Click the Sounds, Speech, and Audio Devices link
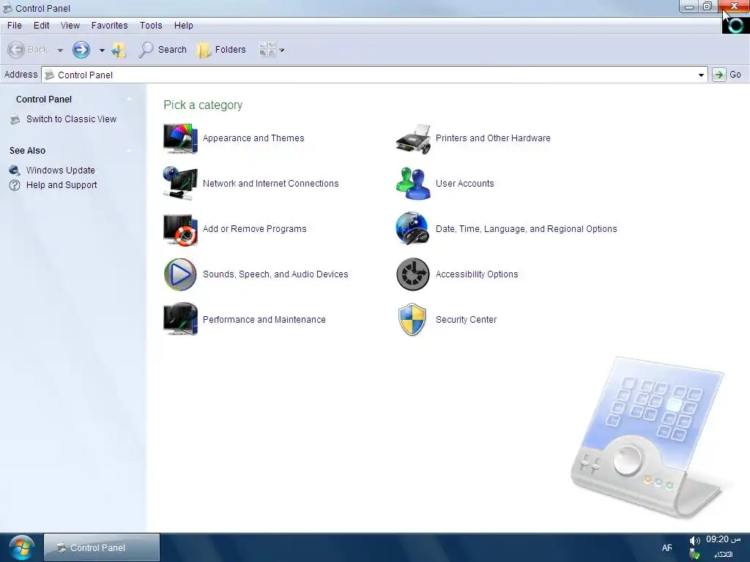750x562 pixels. pos(275,274)
